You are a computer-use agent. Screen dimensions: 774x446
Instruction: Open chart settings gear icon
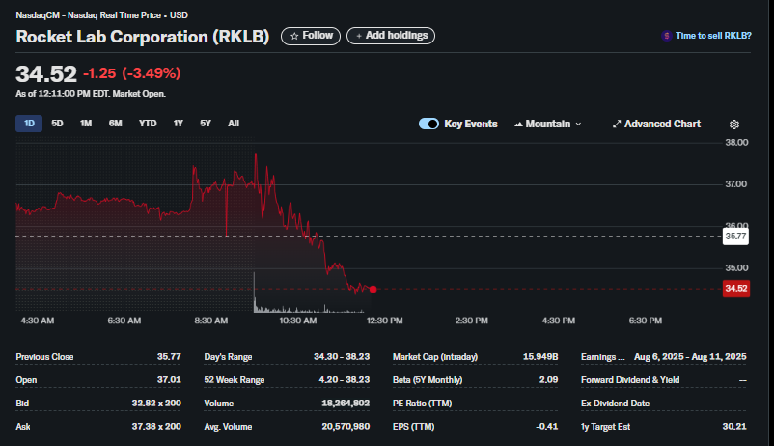(734, 125)
